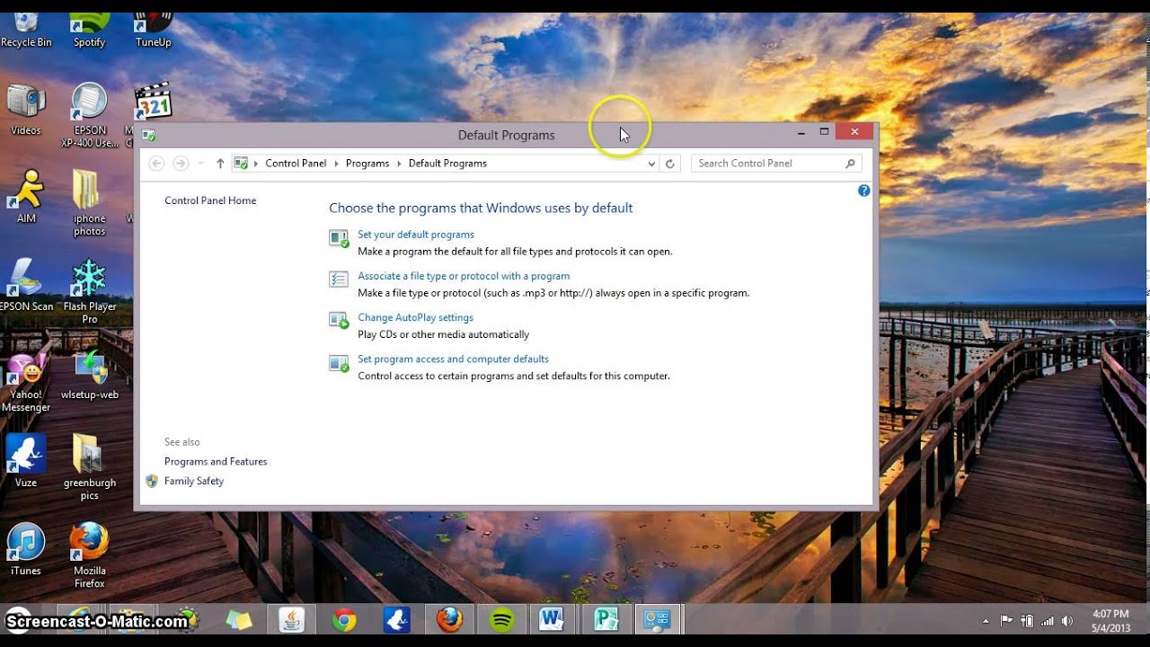Expand the Control Panel breadcrumb arrow

click(x=336, y=164)
